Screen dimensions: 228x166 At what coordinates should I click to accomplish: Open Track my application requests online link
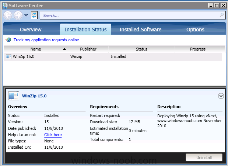[x=46, y=40]
